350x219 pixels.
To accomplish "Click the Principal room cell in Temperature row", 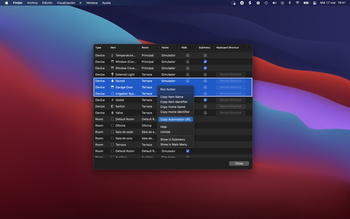I will [147, 55].
